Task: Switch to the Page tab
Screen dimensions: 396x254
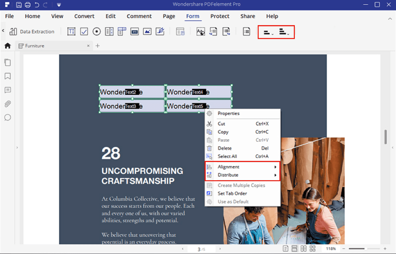Action: [169, 16]
